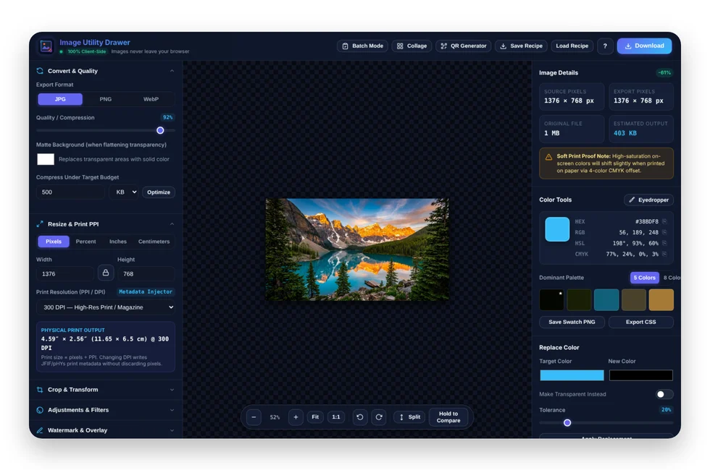
Task: Click Save Swatch PNG
Action: pyautogui.click(x=572, y=322)
